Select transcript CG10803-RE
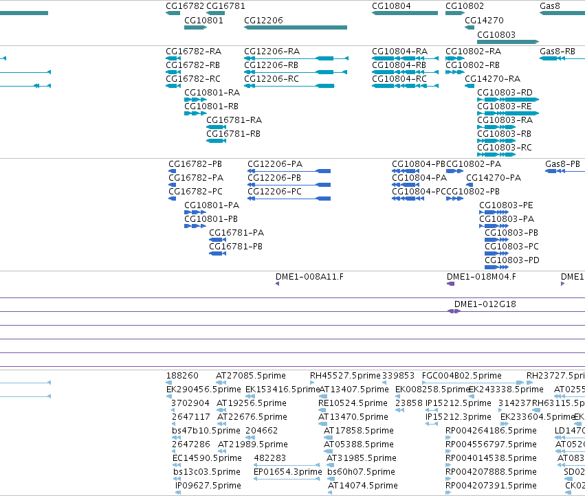Viewport: 585px width, 496px height. point(505,106)
